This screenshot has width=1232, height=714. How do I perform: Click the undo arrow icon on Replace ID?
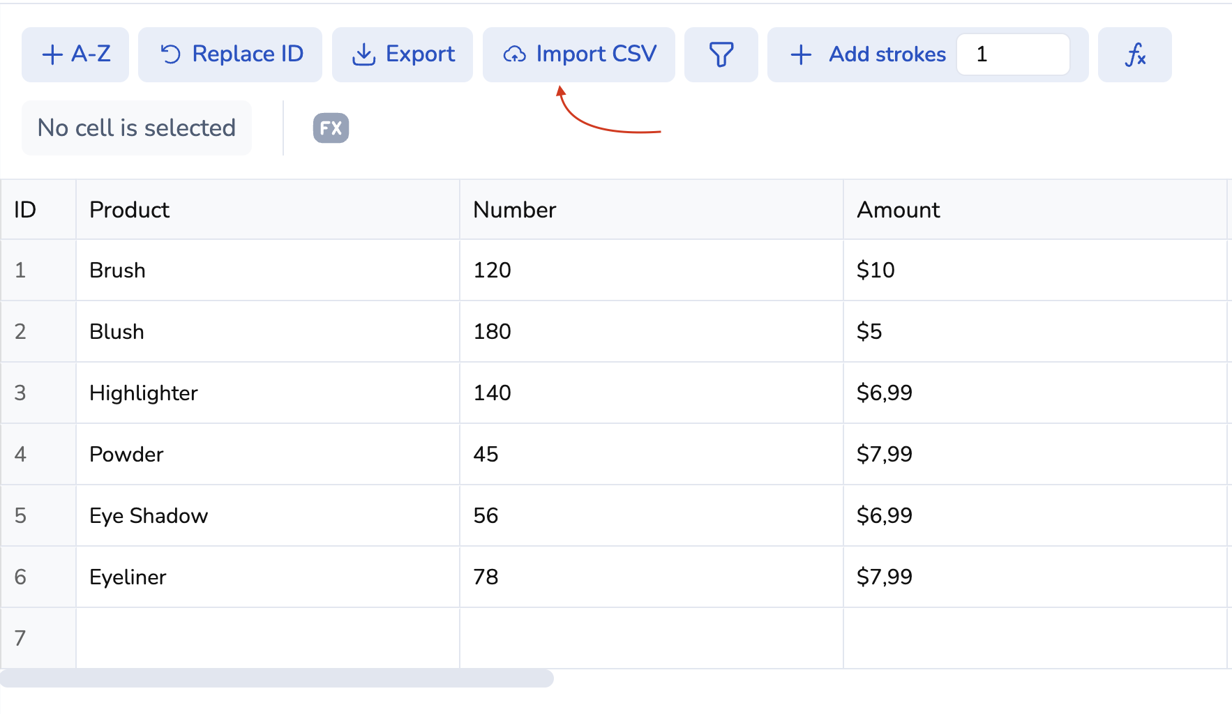[x=170, y=54]
